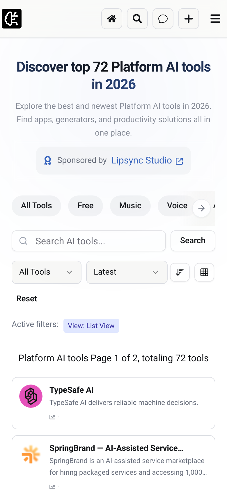Click the sponsor ribbon badge icon
The height and width of the screenshot is (491, 227).
click(x=48, y=161)
